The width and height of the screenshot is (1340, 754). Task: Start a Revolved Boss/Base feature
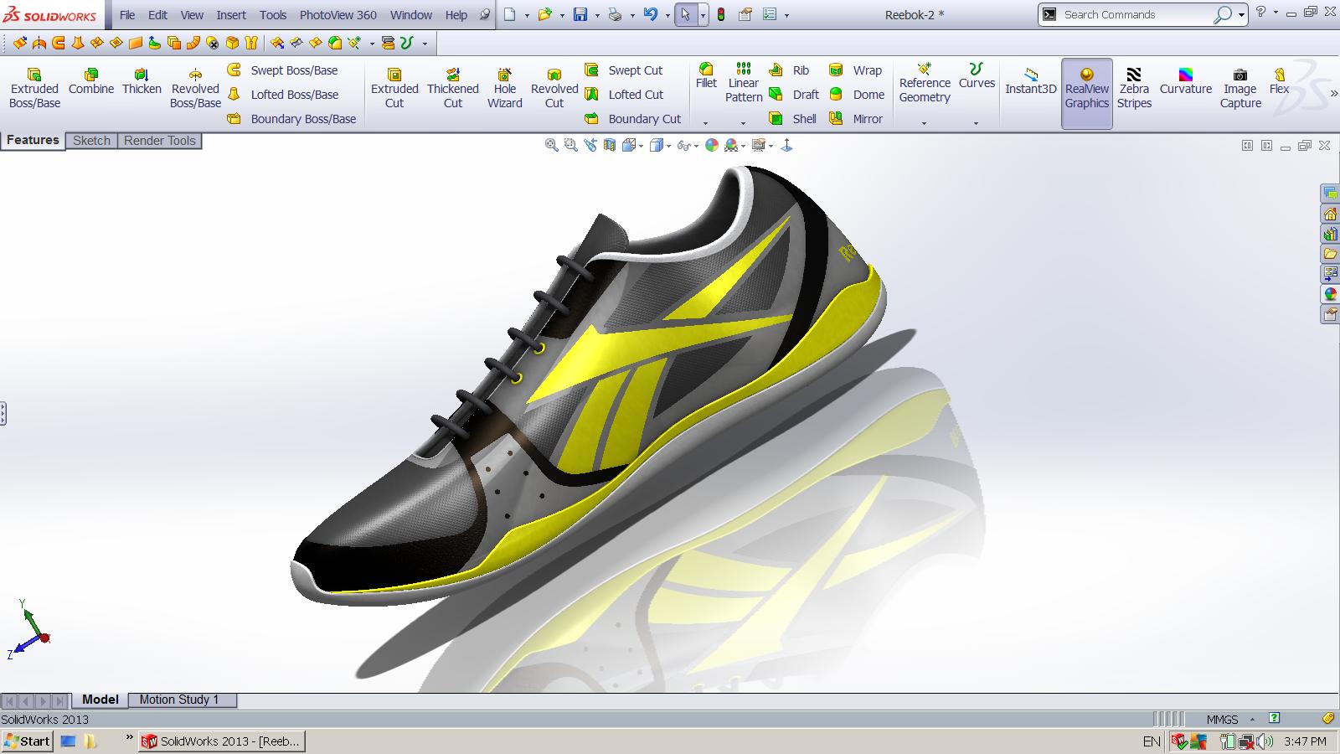point(195,88)
